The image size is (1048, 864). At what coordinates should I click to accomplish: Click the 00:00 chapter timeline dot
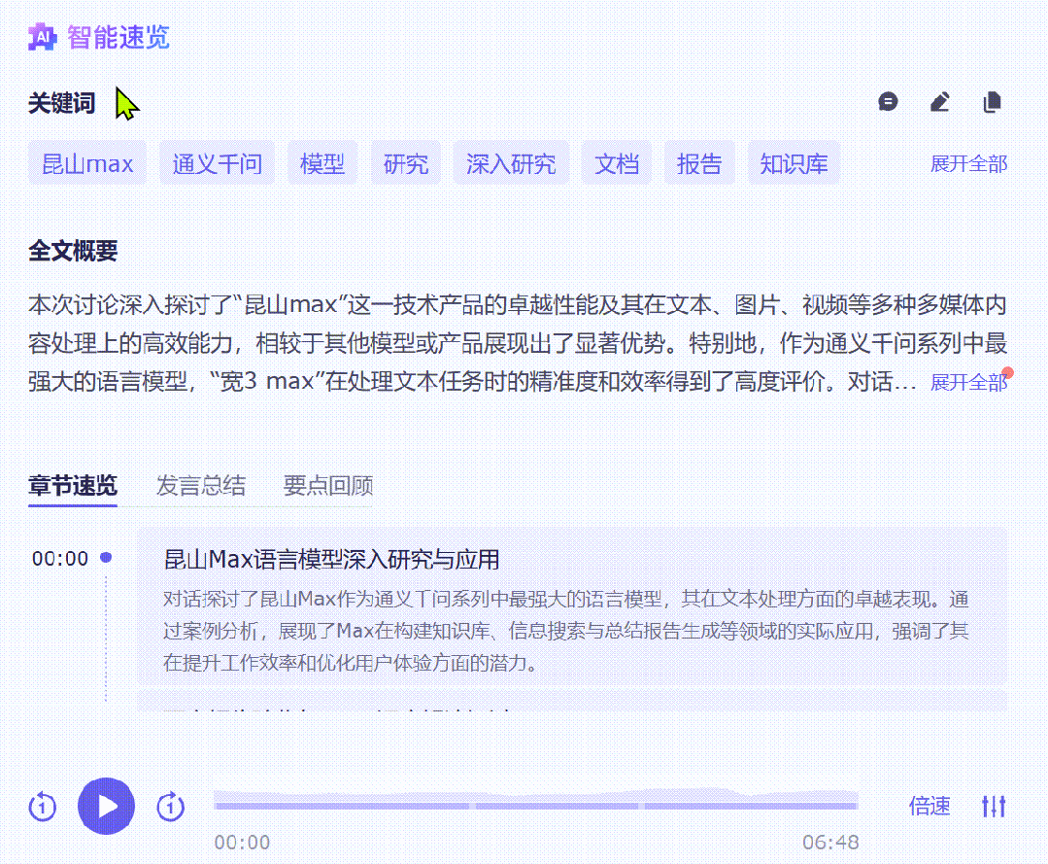pos(106,557)
